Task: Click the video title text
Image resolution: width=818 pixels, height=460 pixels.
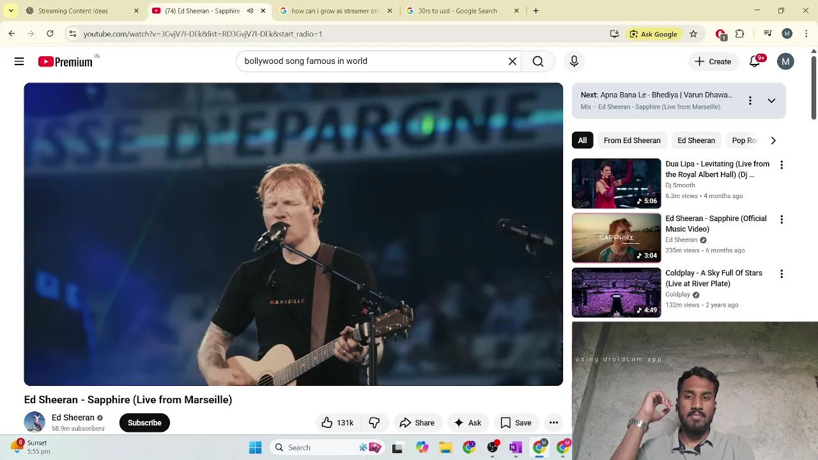Action: [128, 400]
